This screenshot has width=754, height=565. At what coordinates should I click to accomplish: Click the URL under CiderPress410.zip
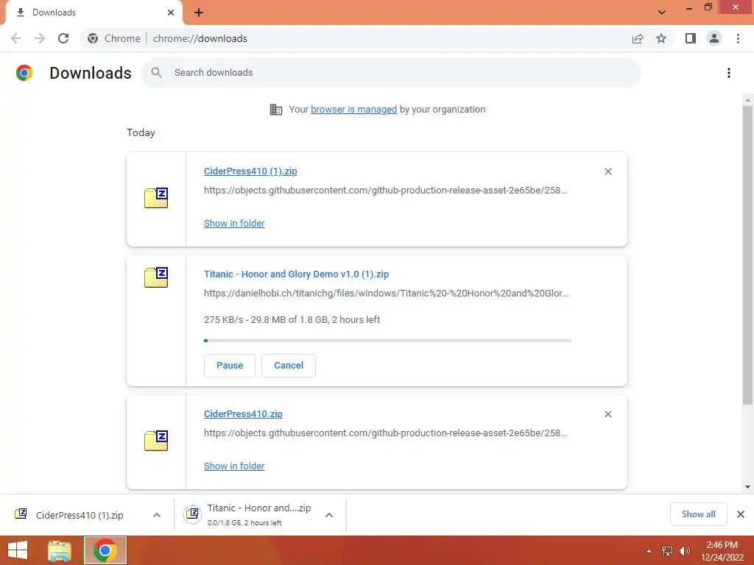[385, 433]
